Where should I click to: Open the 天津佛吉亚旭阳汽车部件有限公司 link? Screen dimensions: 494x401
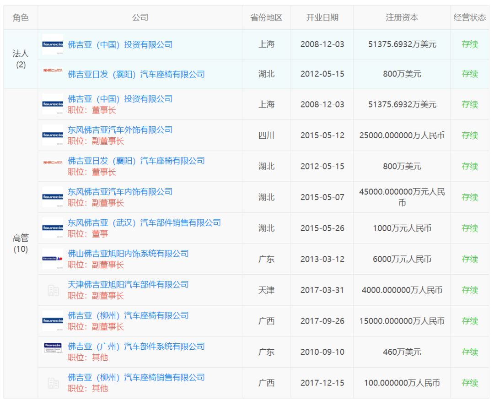coord(128,285)
